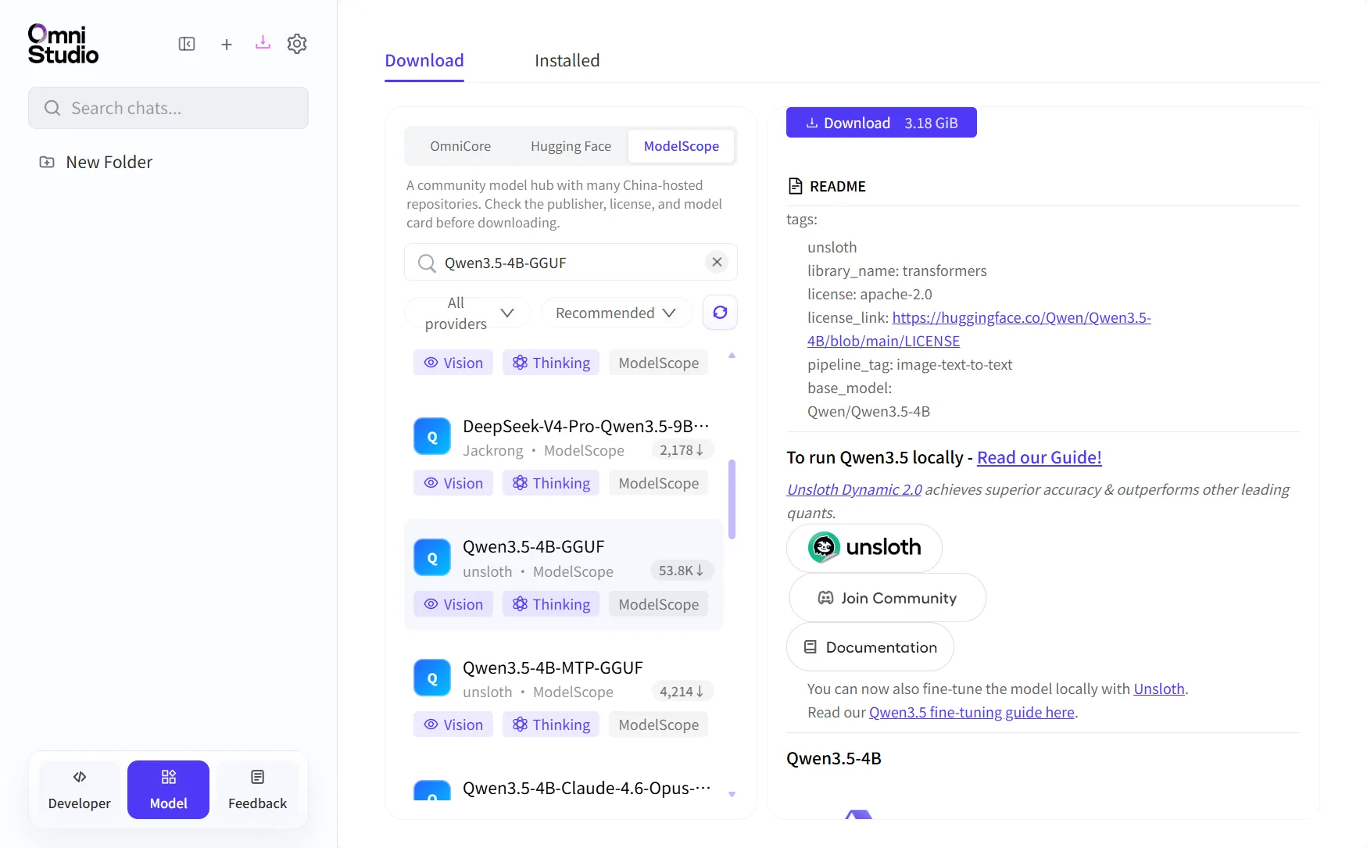Click the unsloth sloth logo badge

(864, 547)
